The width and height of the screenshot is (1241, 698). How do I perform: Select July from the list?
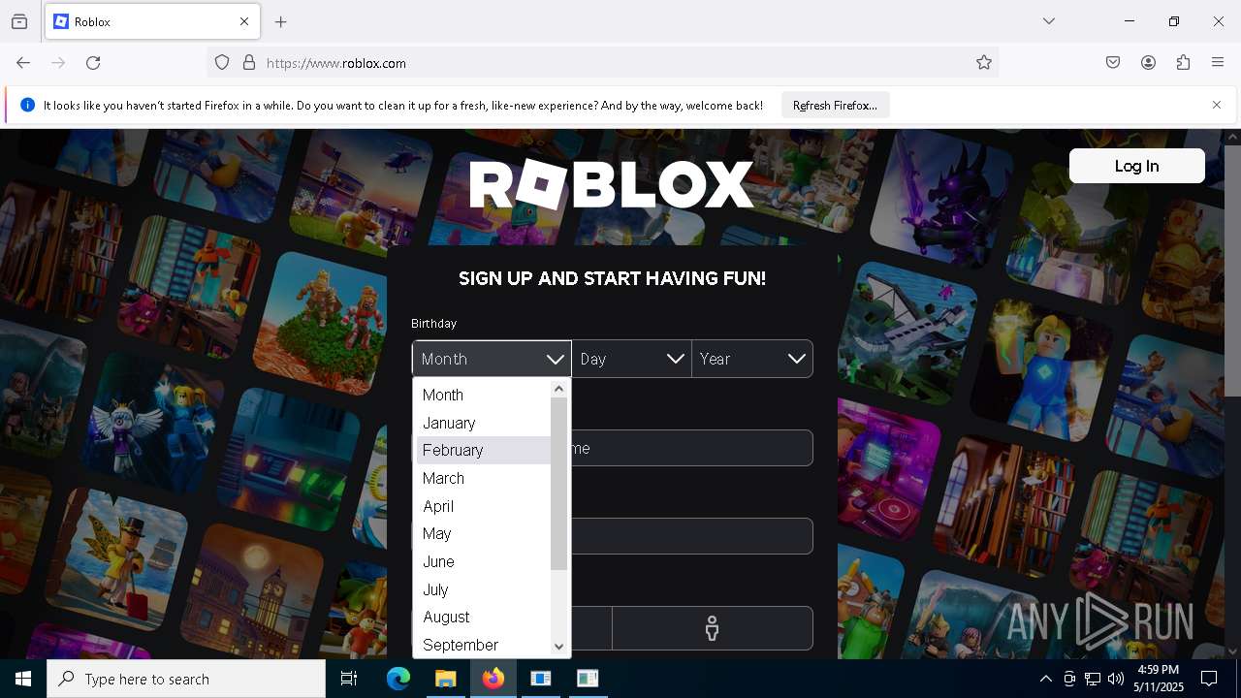pos(483,589)
